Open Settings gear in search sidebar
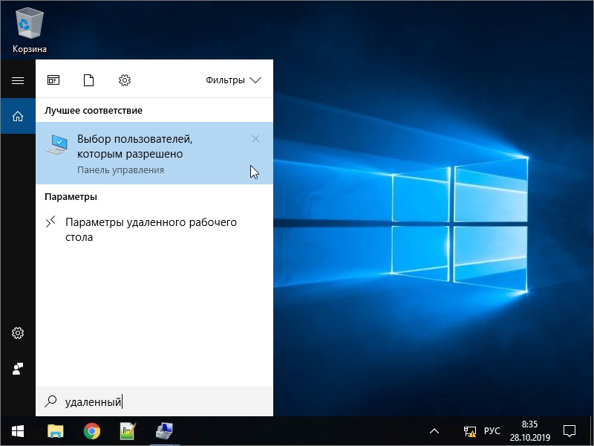This screenshot has height=446, width=594. (x=18, y=333)
